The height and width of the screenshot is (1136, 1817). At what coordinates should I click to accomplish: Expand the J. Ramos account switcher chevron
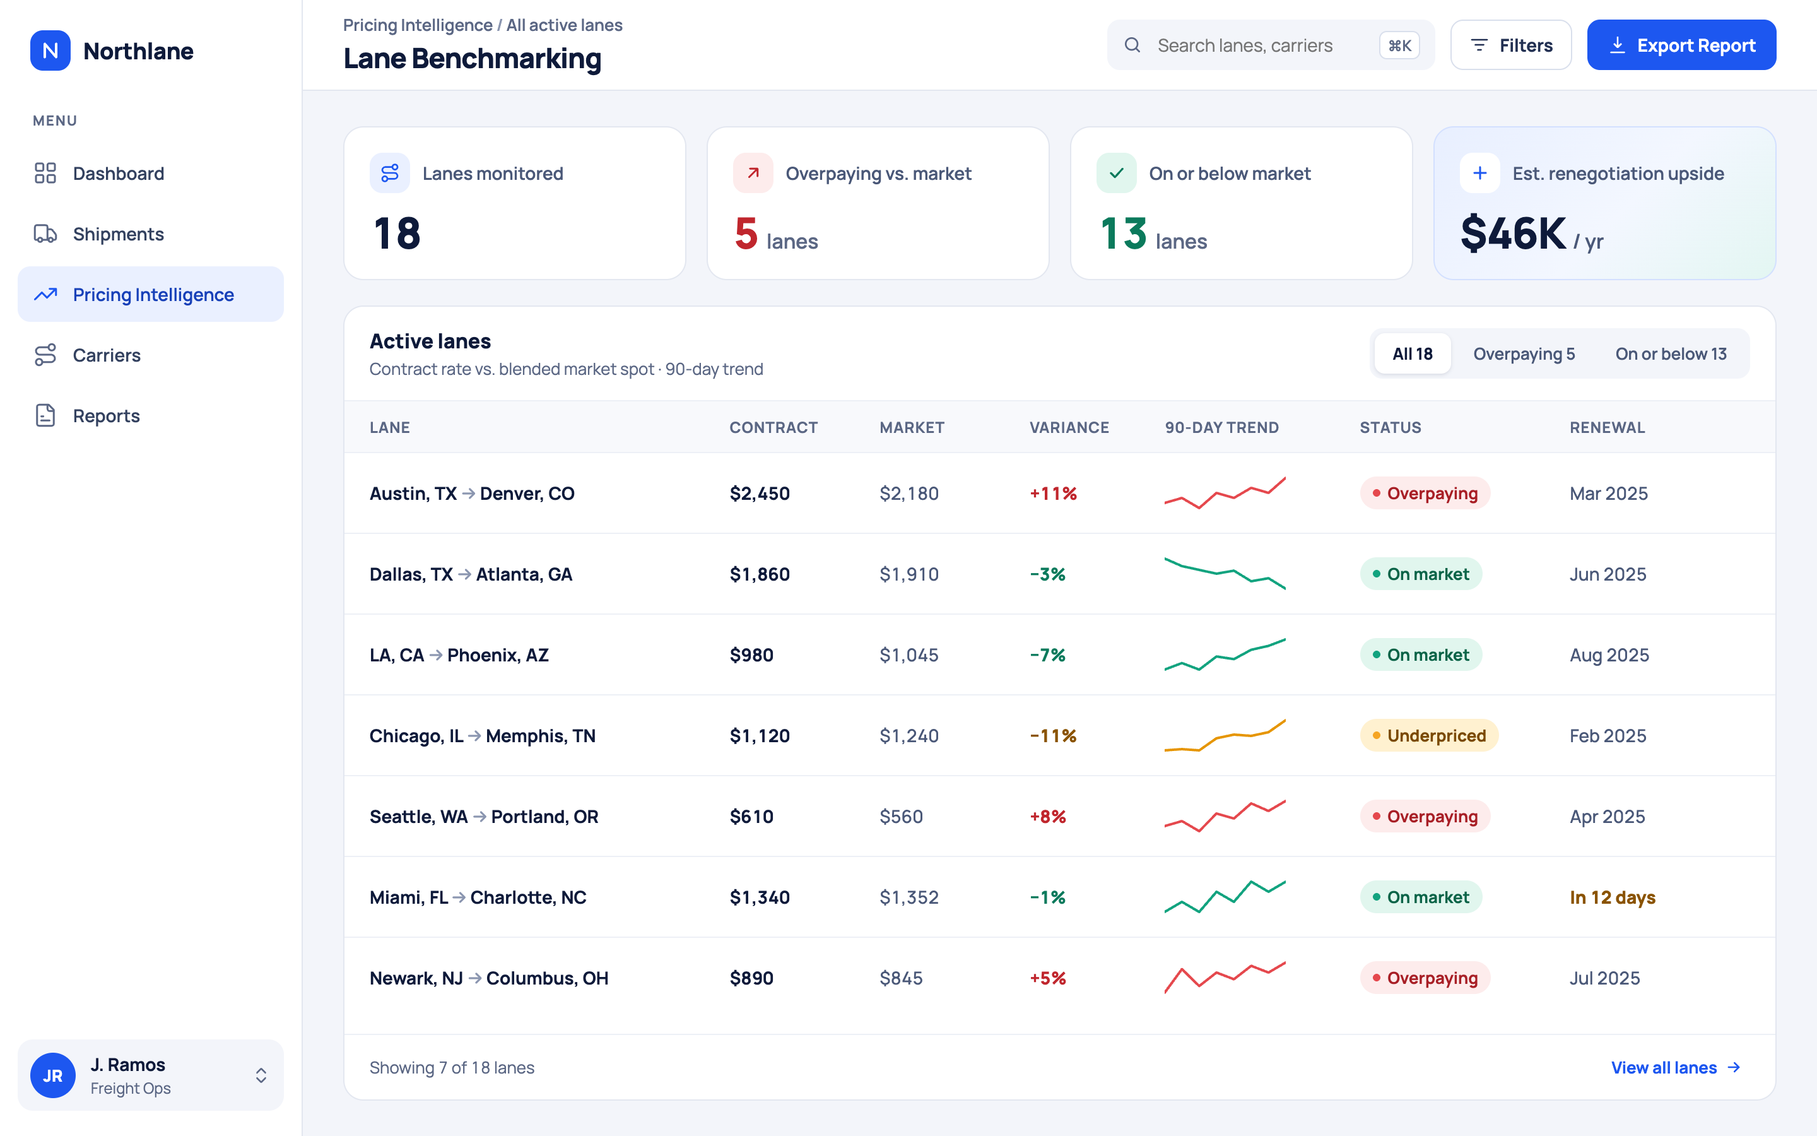tap(261, 1075)
